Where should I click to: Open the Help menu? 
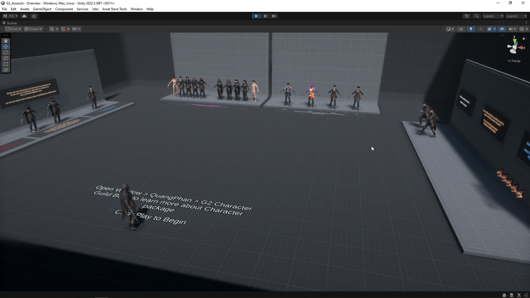pos(150,9)
